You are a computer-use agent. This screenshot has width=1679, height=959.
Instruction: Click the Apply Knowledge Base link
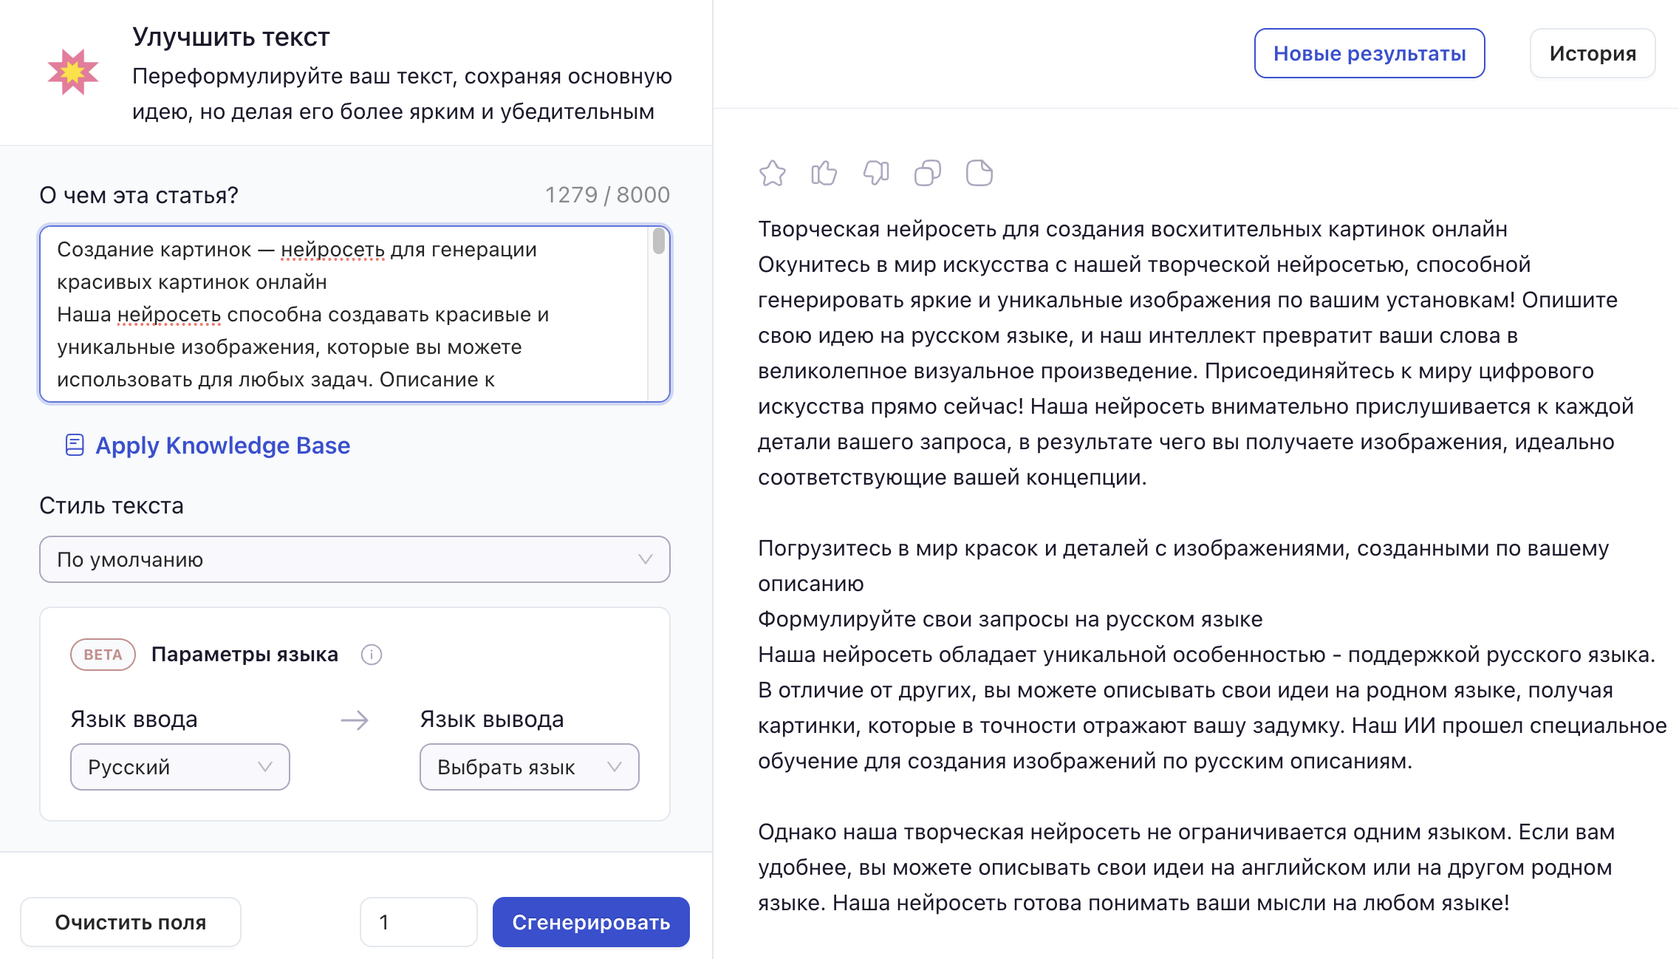click(x=222, y=445)
